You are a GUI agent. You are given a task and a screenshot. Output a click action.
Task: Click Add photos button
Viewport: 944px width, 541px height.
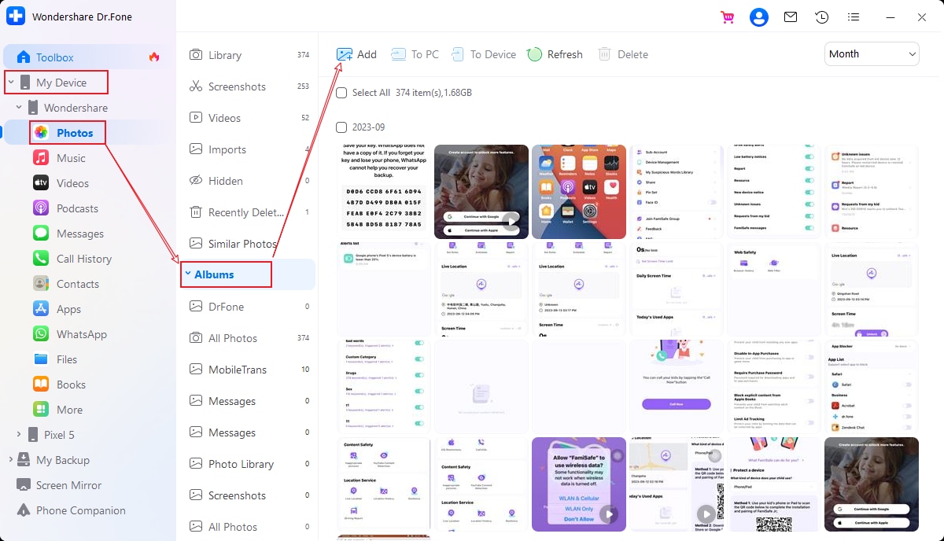point(356,54)
